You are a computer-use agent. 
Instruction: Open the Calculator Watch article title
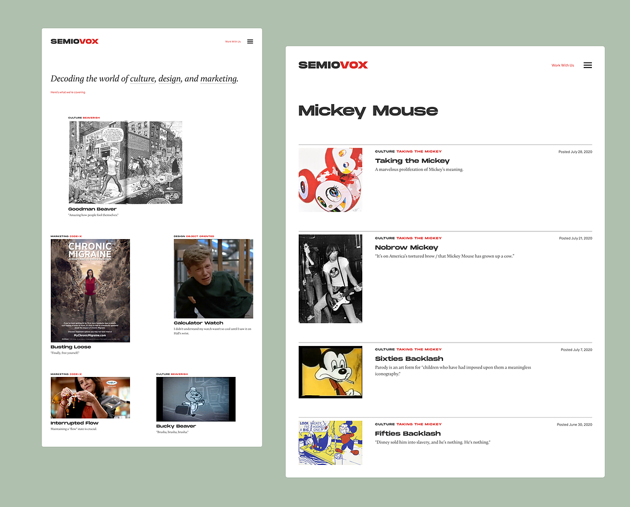pos(199,323)
